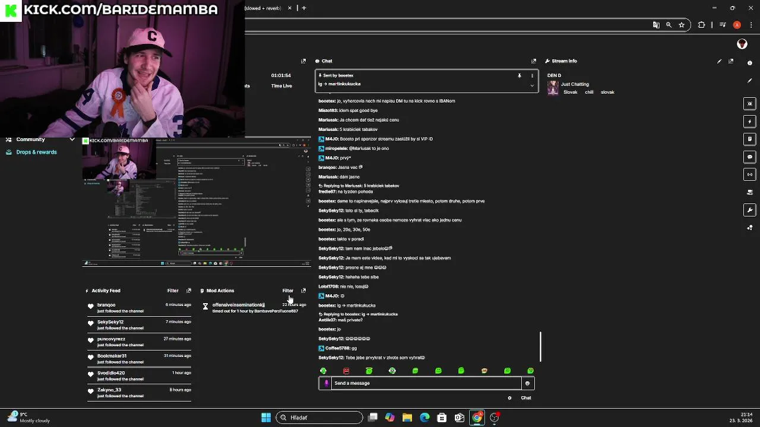The height and width of the screenshot is (427, 760).
Task: Open pinned message options menu
Action: (x=532, y=75)
